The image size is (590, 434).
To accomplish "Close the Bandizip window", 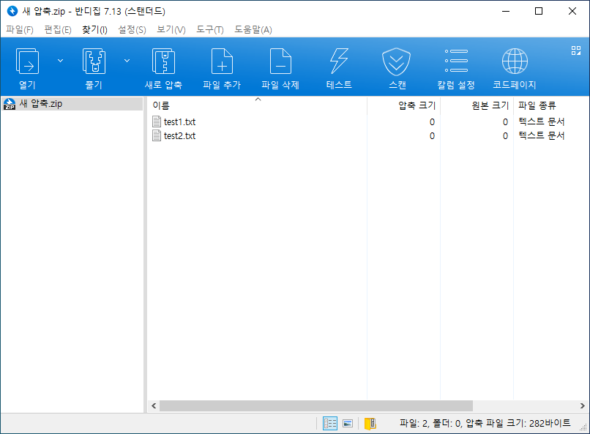I will [x=572, y=11].
